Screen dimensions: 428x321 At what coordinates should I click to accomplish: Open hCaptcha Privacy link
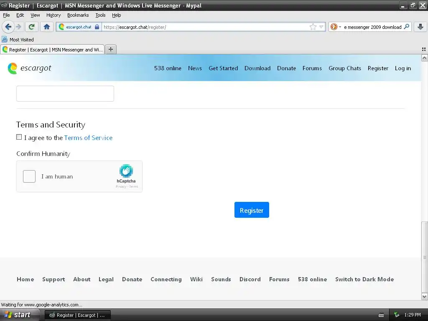(x=121, y=187)
